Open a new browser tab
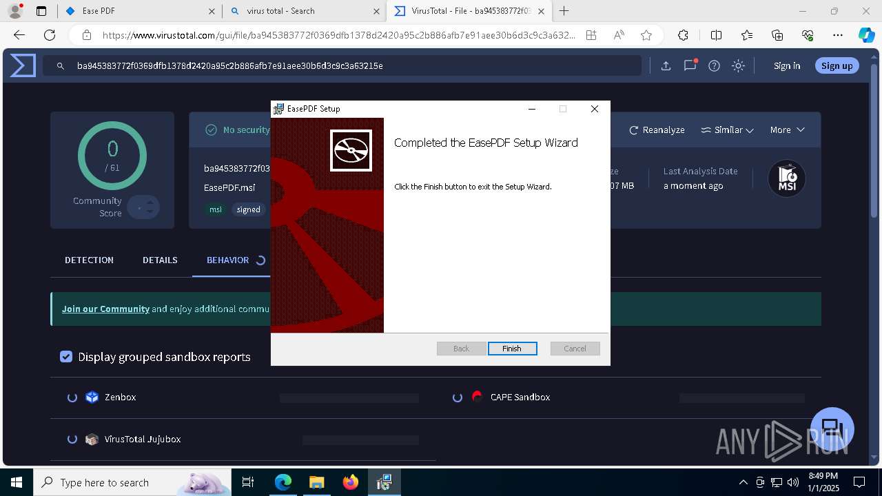This screenshot has height=496, width=882. pos(564,11)
